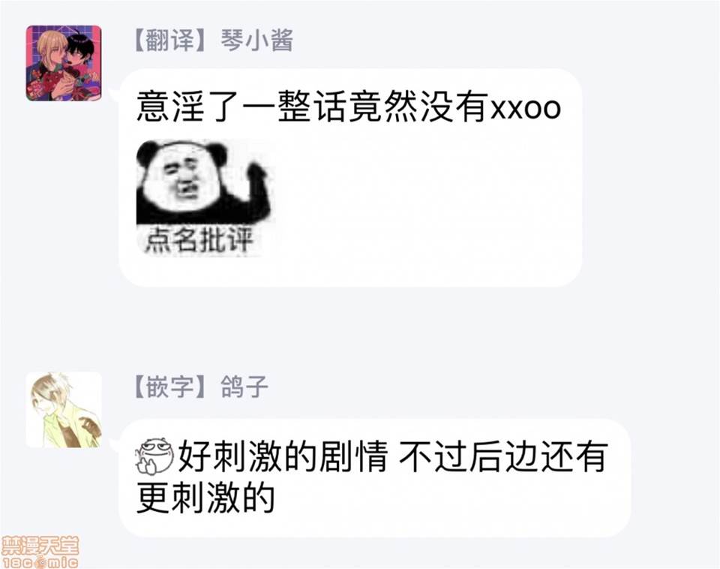Open 鸽子's profile avatar
Viewport: 720px width, 569px height.
[x=63, y=410]
